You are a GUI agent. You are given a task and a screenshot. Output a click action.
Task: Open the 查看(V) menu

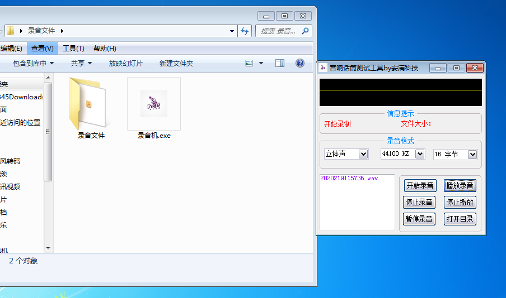coord(43,49)
